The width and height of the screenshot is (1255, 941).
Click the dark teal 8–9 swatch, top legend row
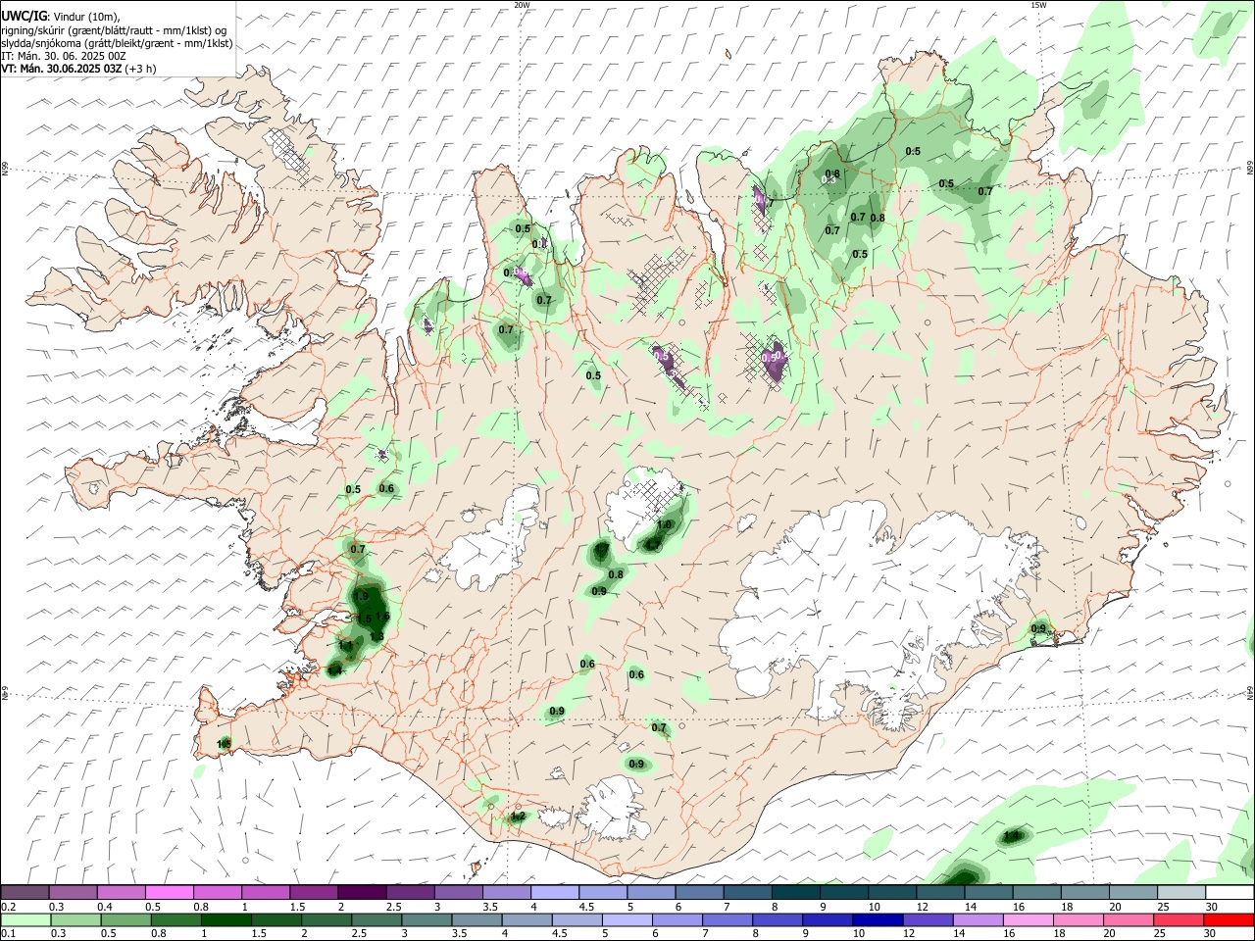tap(796, 893)
